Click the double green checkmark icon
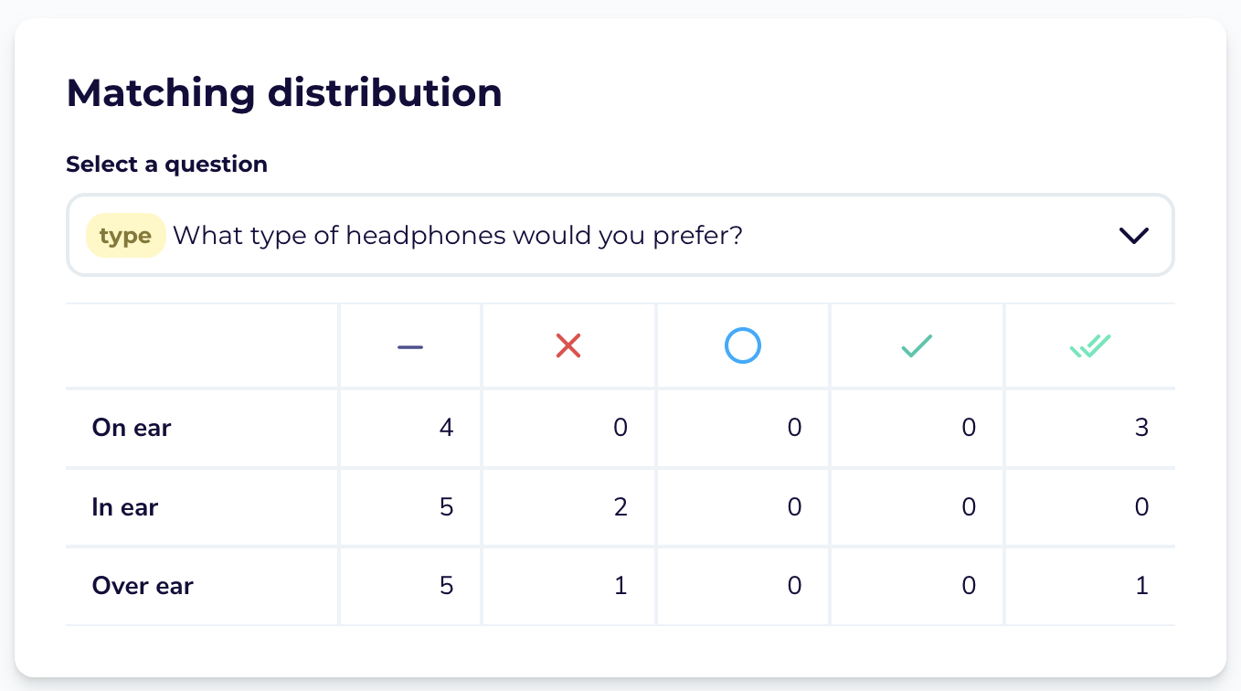The image size is (1241, 691). [1090, 346]
